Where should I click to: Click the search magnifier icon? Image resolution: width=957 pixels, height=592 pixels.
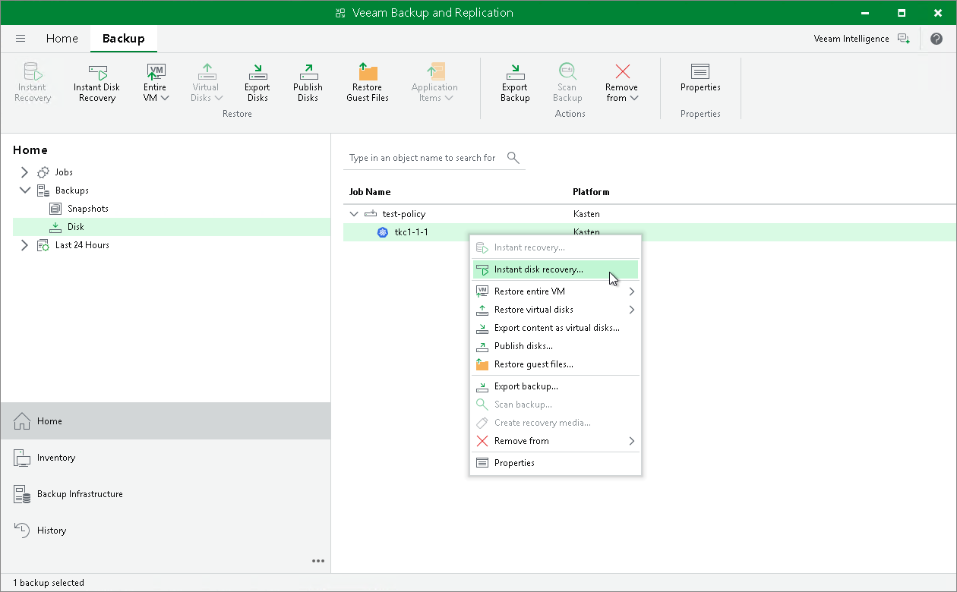513,158
